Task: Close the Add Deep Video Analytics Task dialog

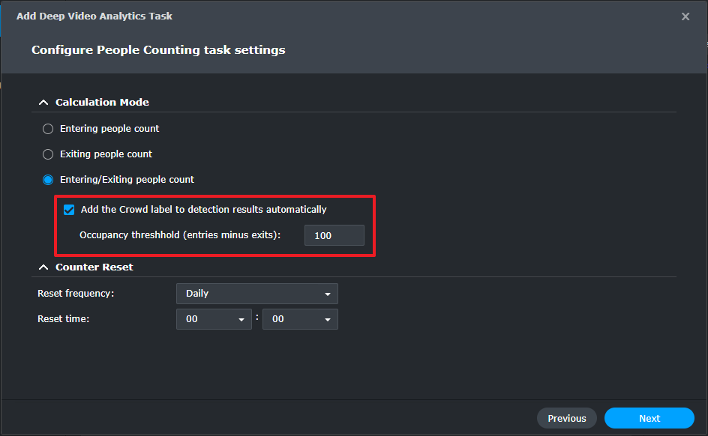Action: (x=685, y=16)
